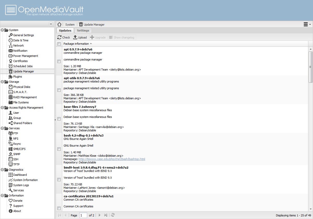The height and width of the screenshot is (219, 313).
Task: Collapse the Diagnostics tree node
Action: (x=2, y=170)
